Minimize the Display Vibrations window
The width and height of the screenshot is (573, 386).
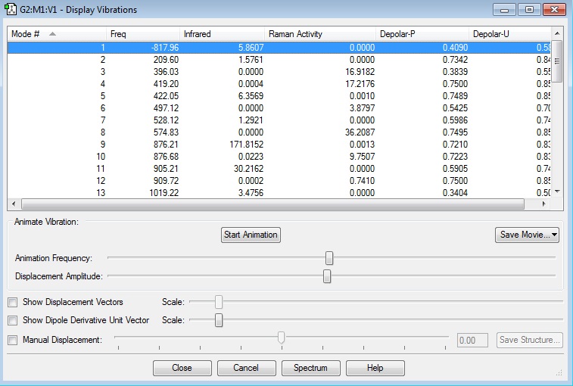[x=504, y=10]
